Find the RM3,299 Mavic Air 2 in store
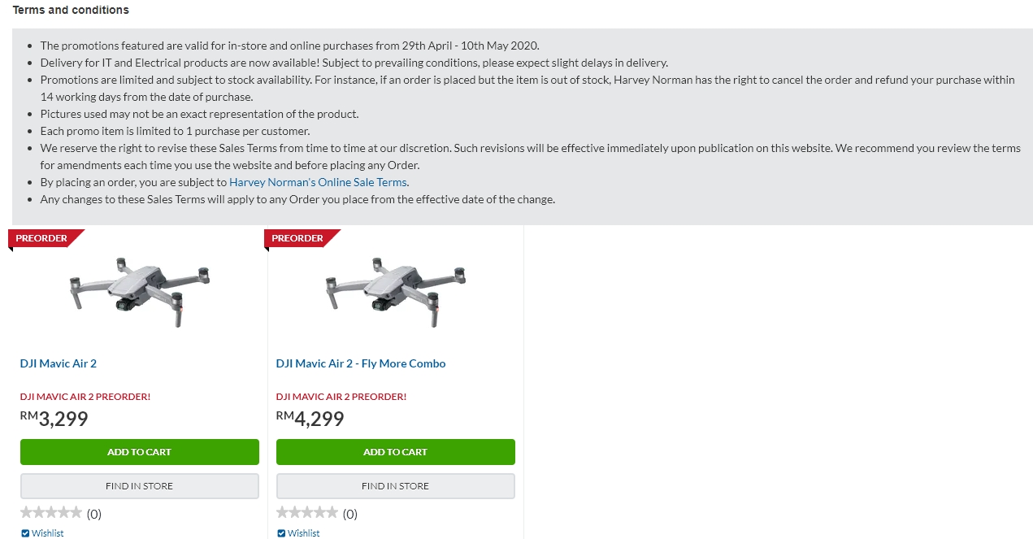 [x=139, y=486]
